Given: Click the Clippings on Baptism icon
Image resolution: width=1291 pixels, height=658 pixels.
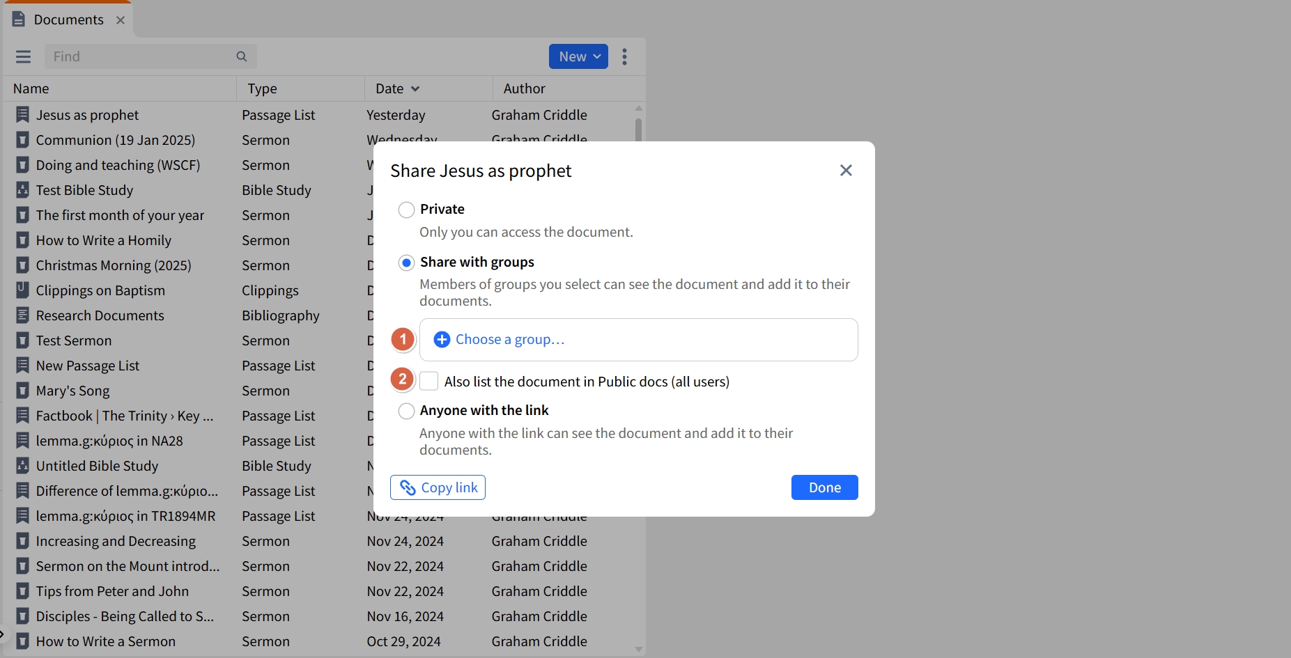Looking at the screenshot, I should tap(22, 290).
